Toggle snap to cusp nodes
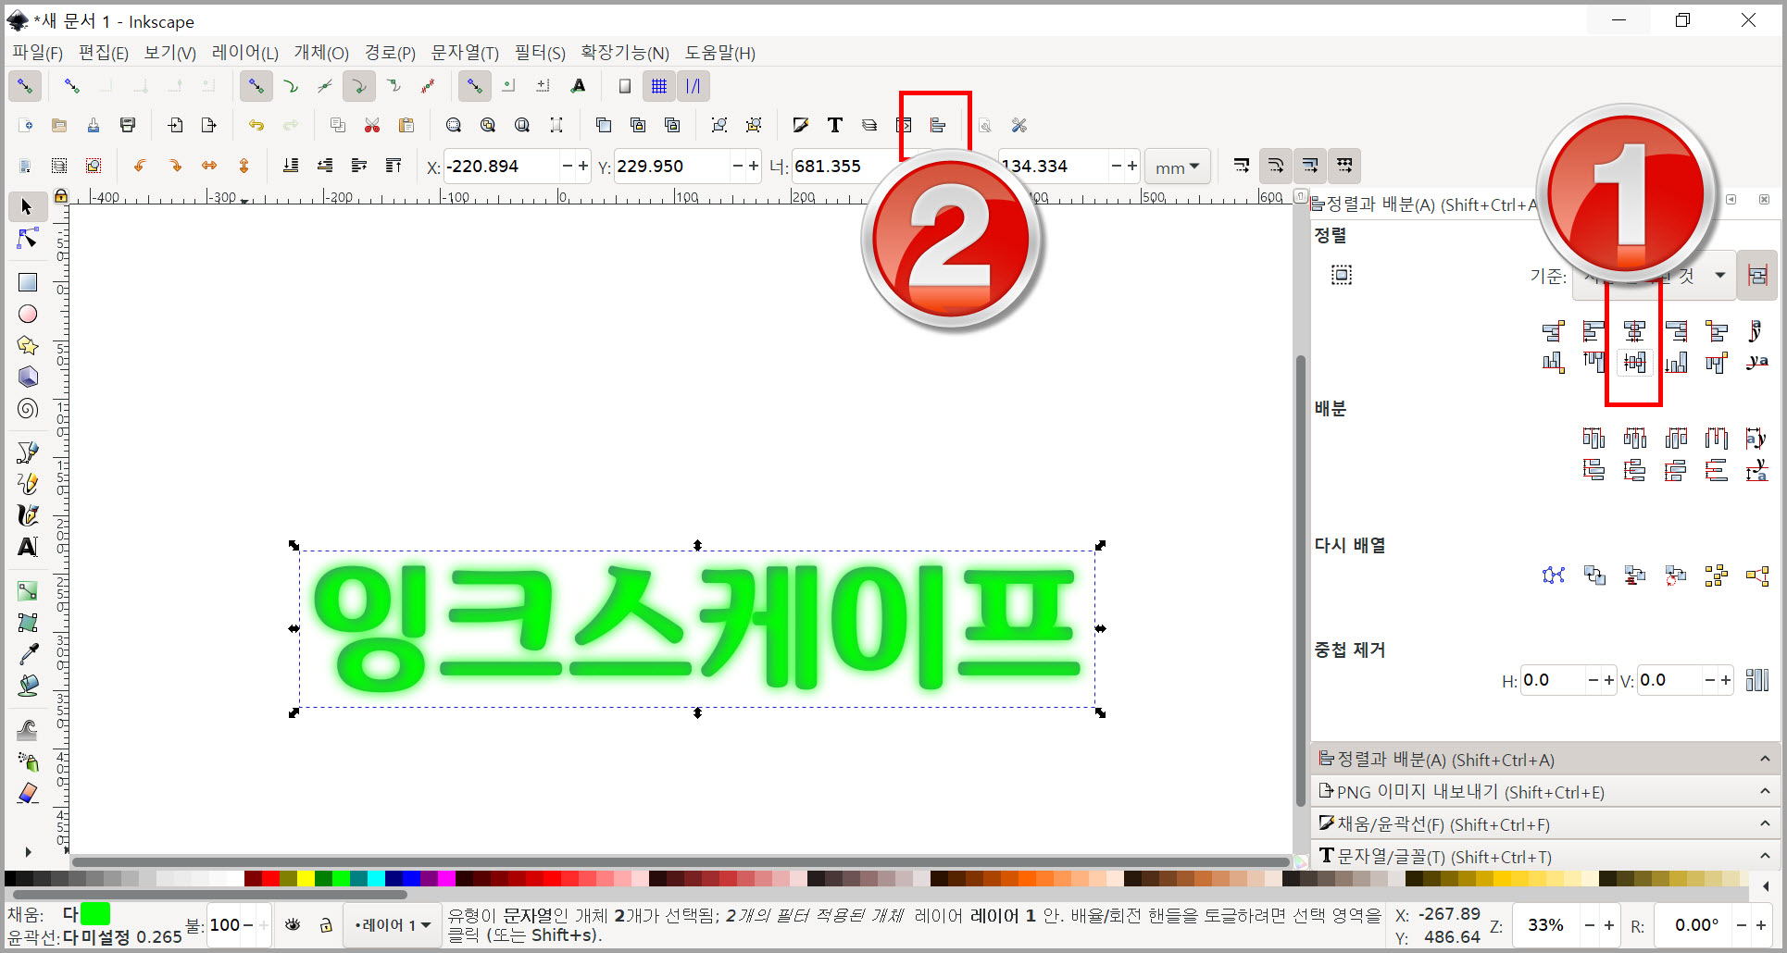1787x953 pixels. click(358, 86)
